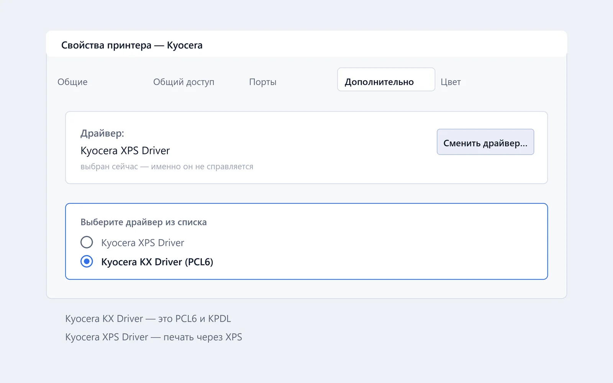Choose the Kyocera KX Driver (PCL6) radio button
The height and width of the screenshot is (383, 613).
coord(87,262)
